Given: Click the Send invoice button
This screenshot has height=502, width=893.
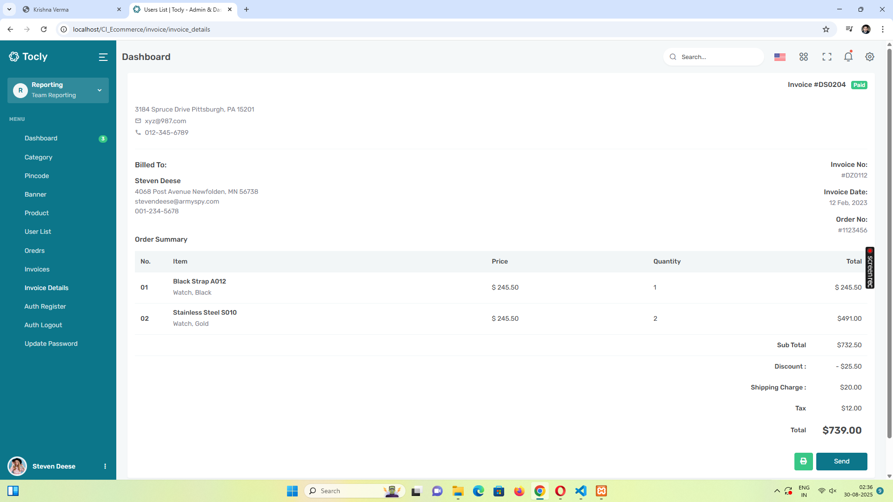Looking at the screenshot, I should [x=841, y=462].
